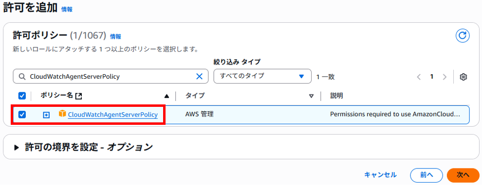Click the AWS 管理 type cell
Screen dimensions: 483x186
click(x=199, y=114)
